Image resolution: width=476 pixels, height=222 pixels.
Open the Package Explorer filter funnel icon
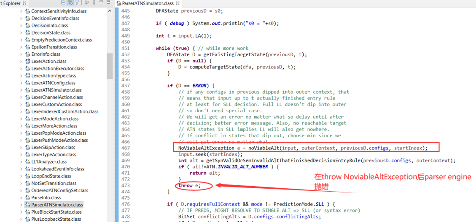coord(77,2)
